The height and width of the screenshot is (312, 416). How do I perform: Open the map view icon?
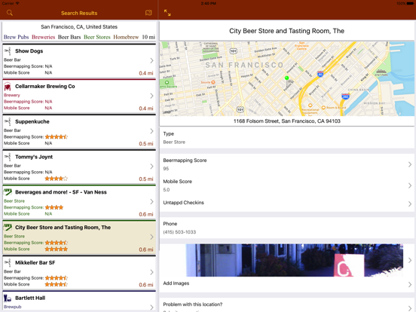click(x=148, y=13)
